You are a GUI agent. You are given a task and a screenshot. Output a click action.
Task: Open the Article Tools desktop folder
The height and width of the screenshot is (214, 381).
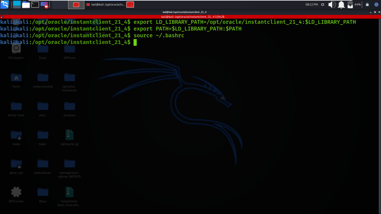[16, 109]
